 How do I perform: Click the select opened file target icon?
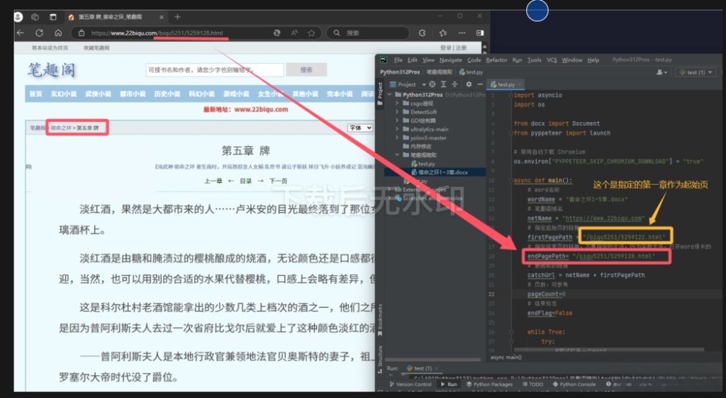point(432,84)
